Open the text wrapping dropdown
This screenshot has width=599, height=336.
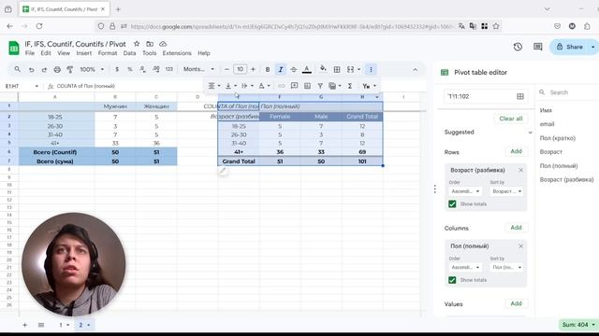[x=247, y=86]
